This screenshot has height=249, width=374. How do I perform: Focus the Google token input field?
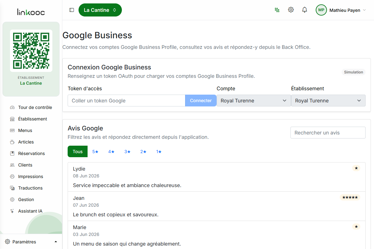[127, 101]
